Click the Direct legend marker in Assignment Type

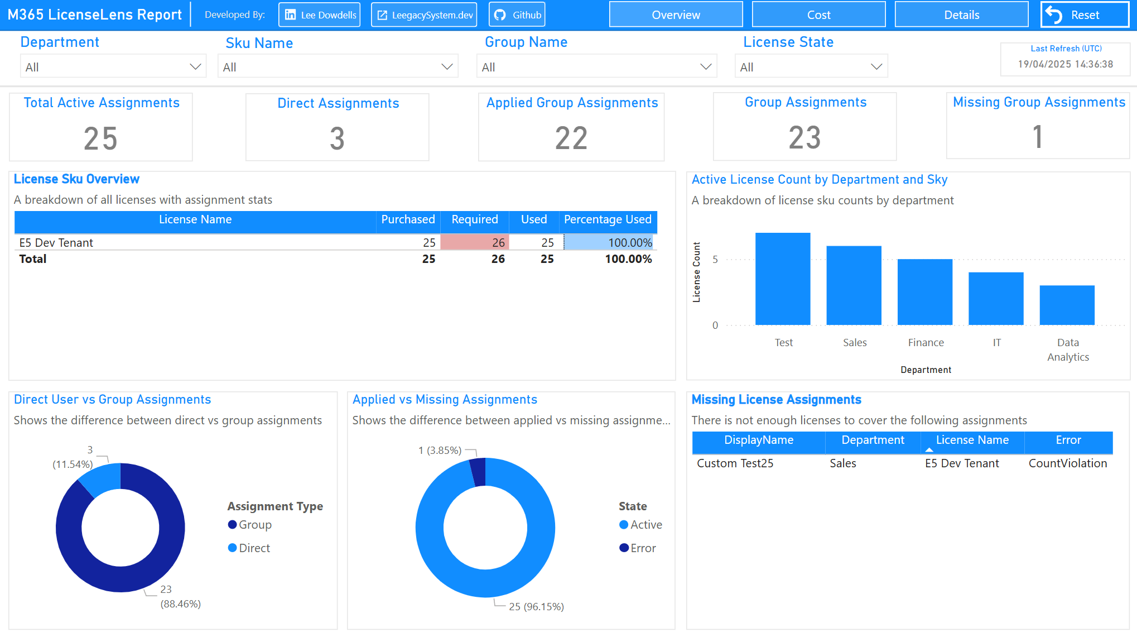(x=232, y=548)
